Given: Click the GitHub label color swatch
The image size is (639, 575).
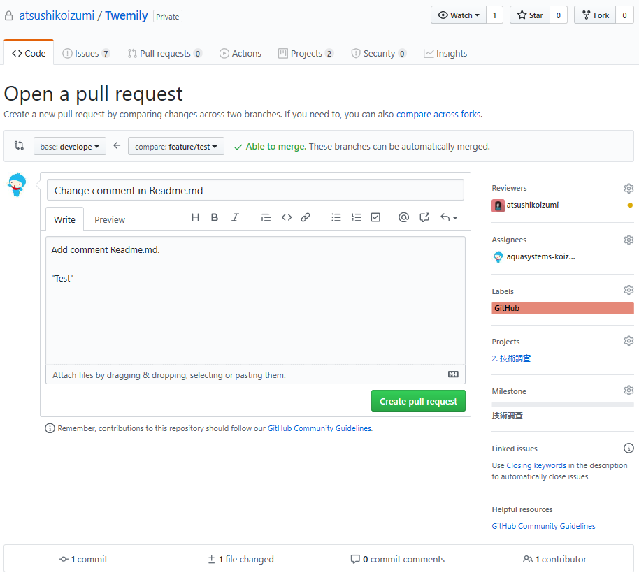Looking at the screenshot, I should [x=562, y=308].
